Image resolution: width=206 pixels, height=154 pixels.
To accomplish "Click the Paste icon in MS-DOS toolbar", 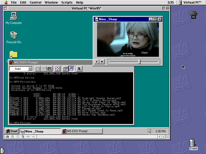I will tap(49, 69).
